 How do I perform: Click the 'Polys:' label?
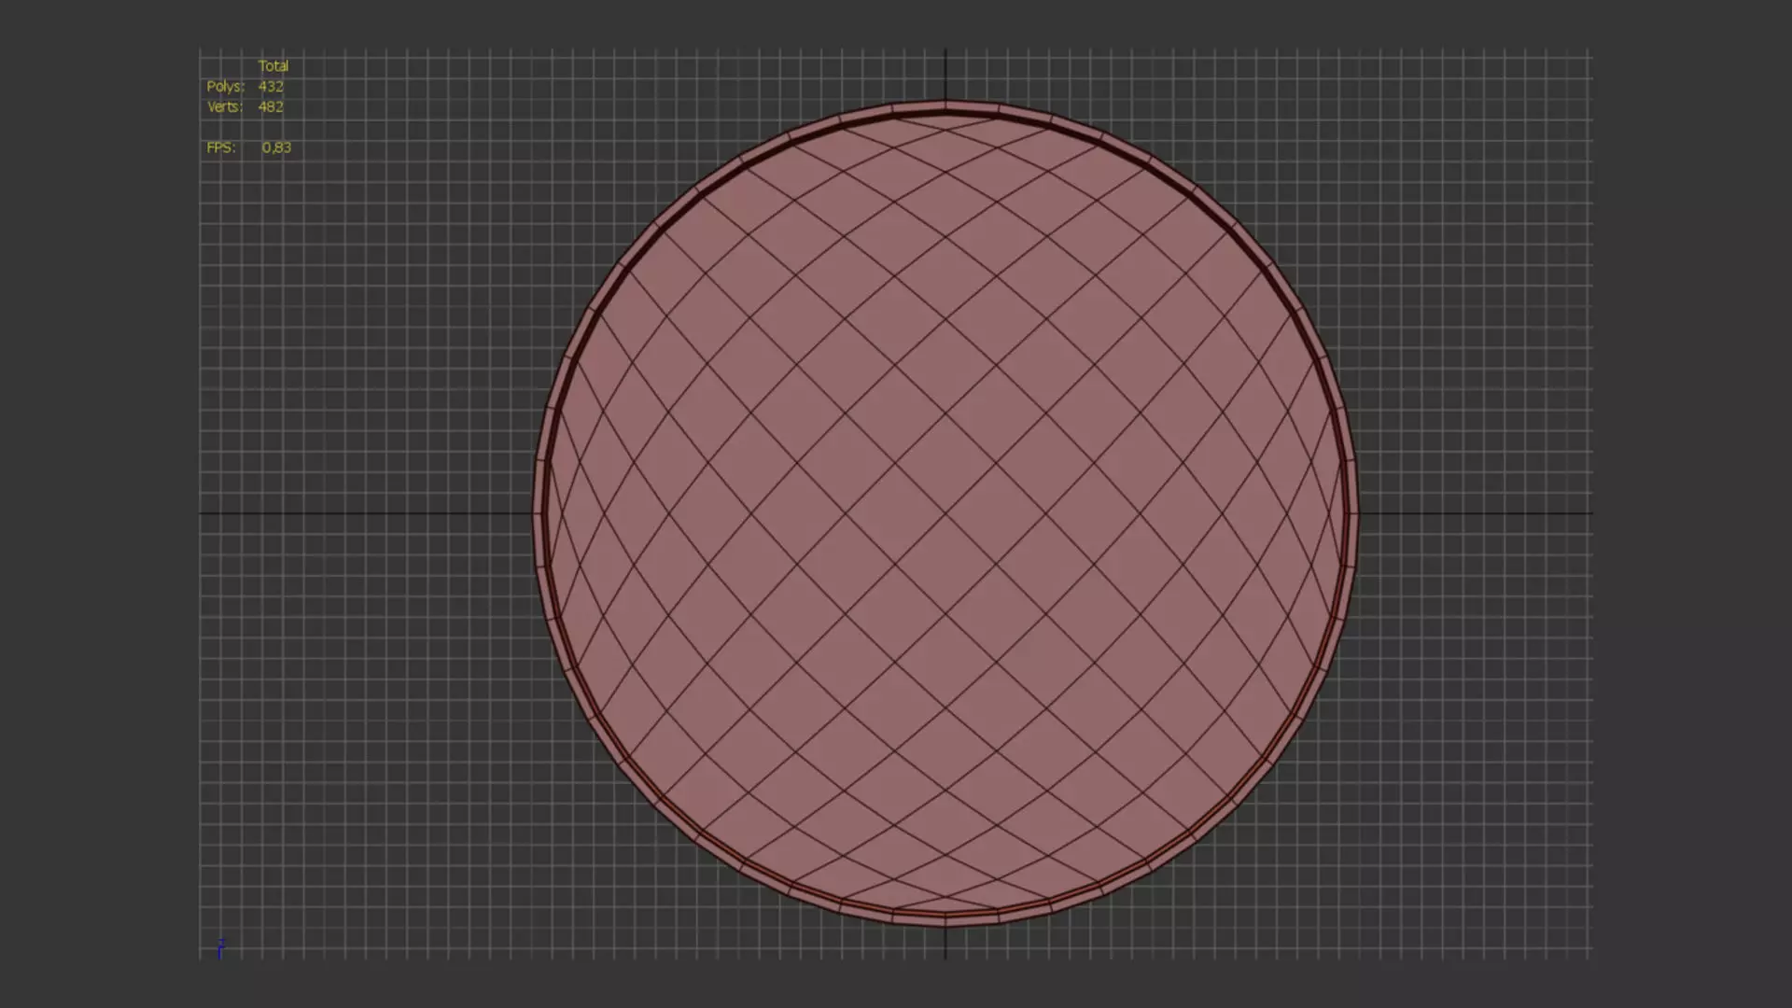click(225, 87)
